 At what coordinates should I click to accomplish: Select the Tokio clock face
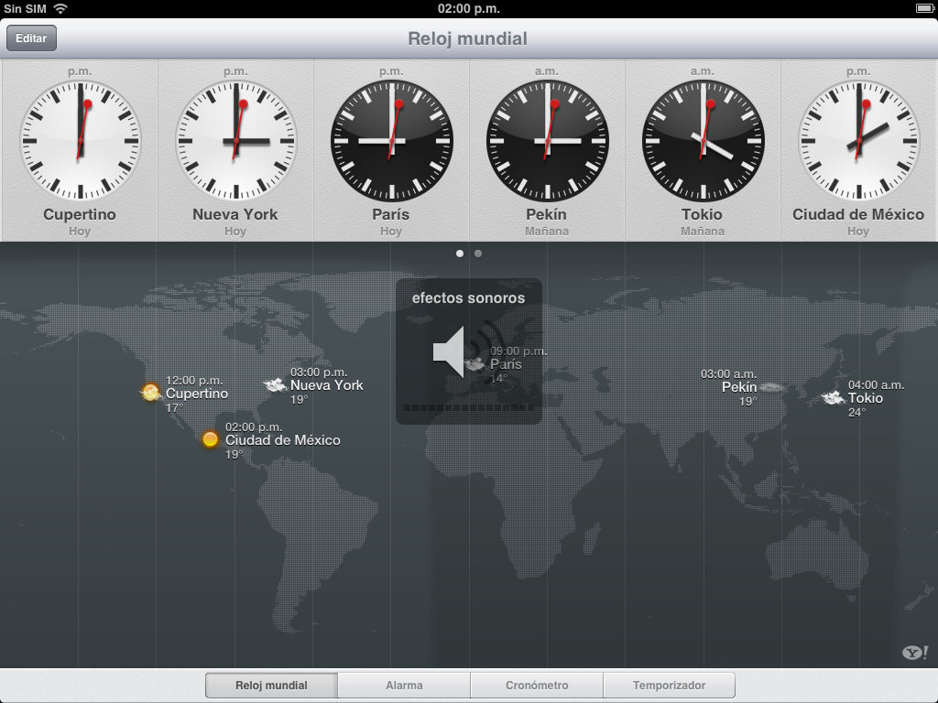click(703, 141)
